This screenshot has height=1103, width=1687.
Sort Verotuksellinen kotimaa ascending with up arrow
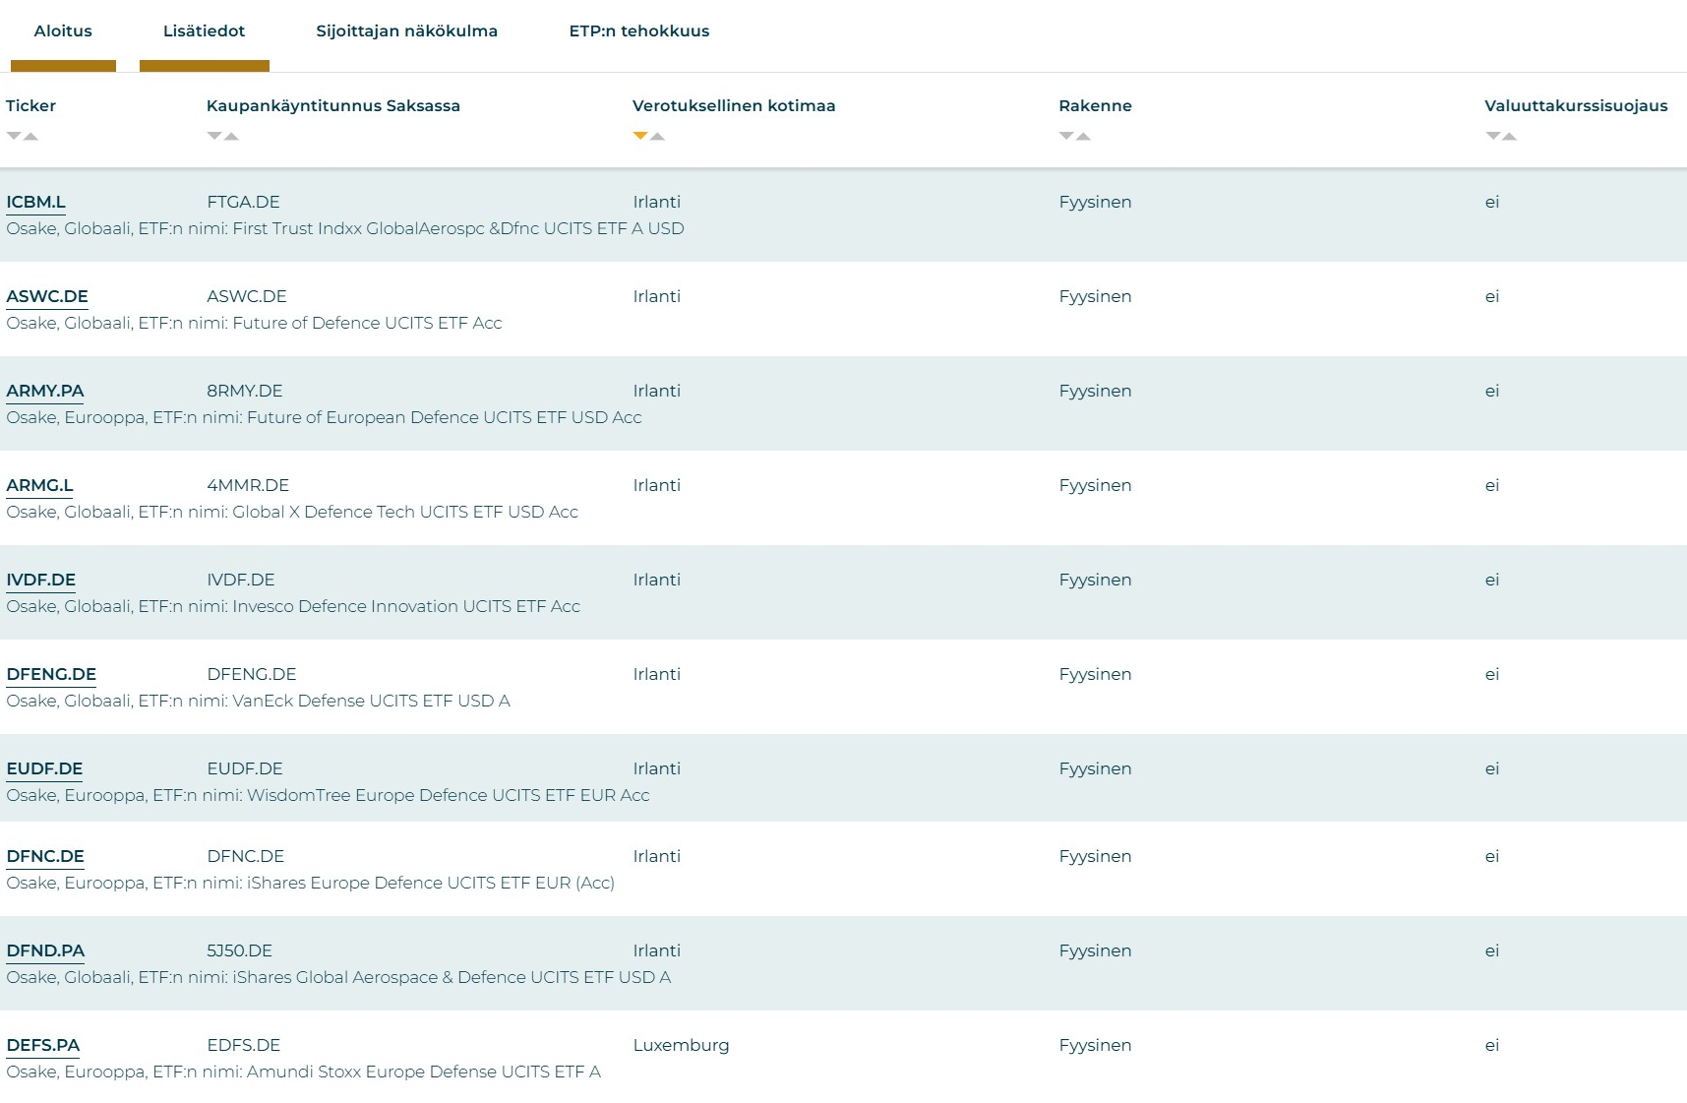pos(658,136)
